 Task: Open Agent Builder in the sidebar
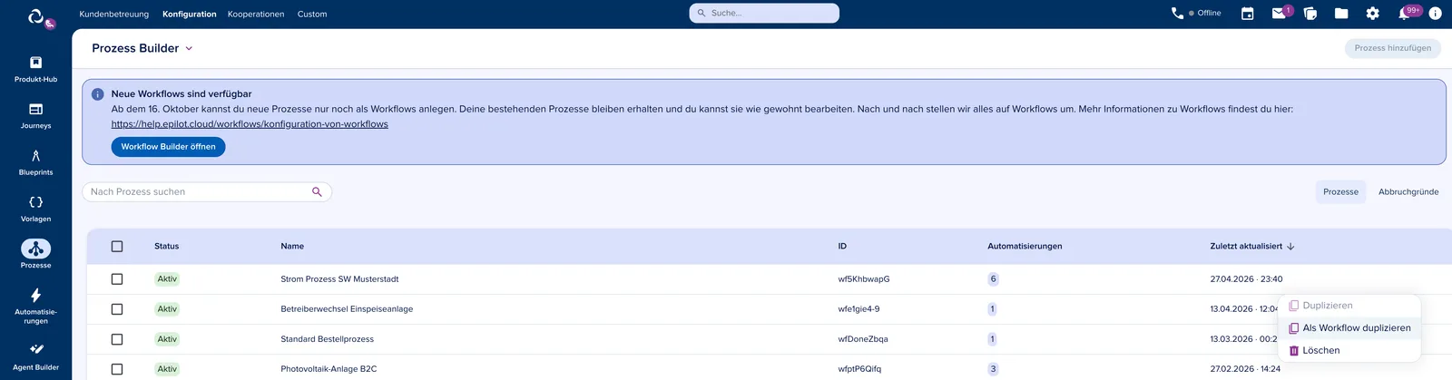pos(35,356)
